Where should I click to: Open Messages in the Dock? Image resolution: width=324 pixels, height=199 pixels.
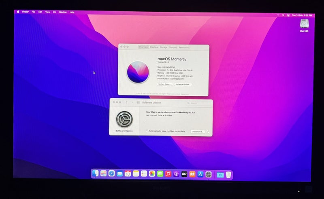160,174
